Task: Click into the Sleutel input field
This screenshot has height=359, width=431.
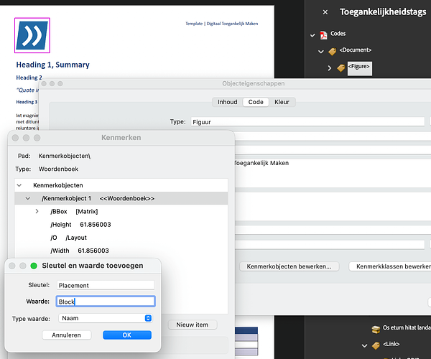Action: 106,285
